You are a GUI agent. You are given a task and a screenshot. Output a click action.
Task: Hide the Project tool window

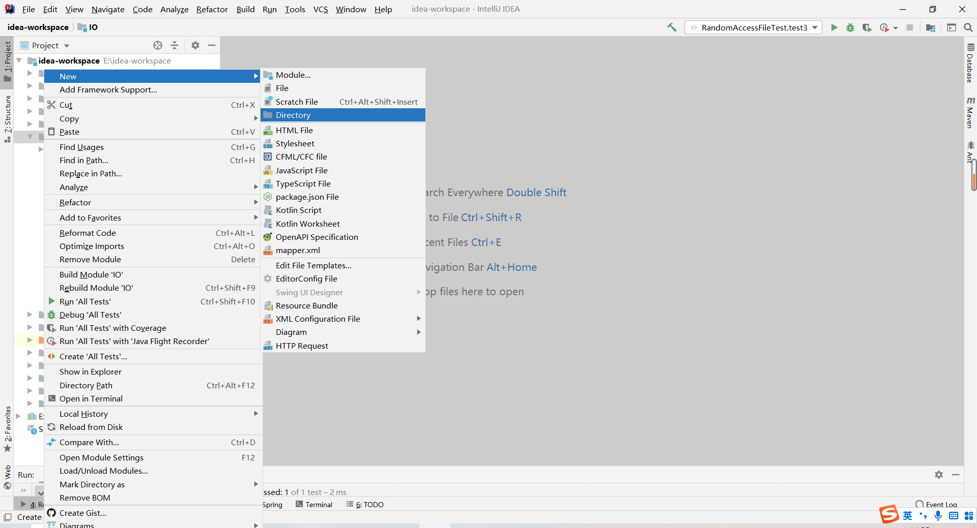[x=212, y=45]
